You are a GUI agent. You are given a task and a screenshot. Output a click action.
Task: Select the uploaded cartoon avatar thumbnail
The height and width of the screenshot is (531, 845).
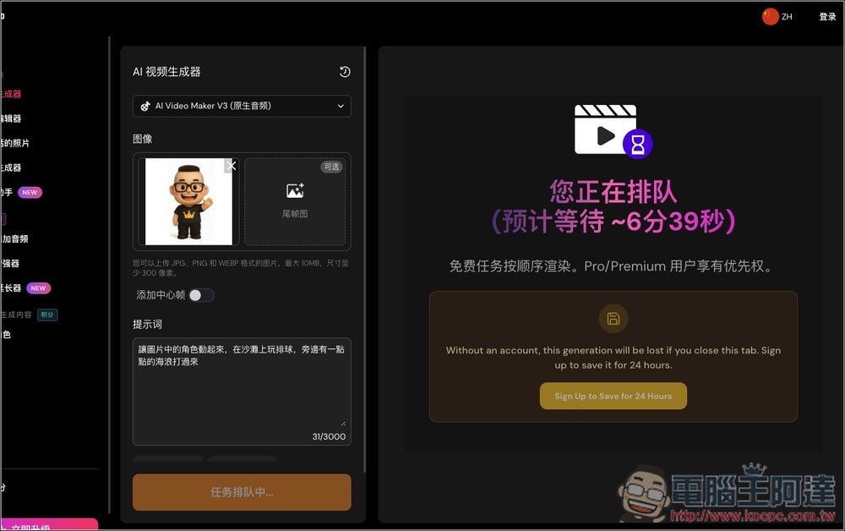click(x=187, y=201)
